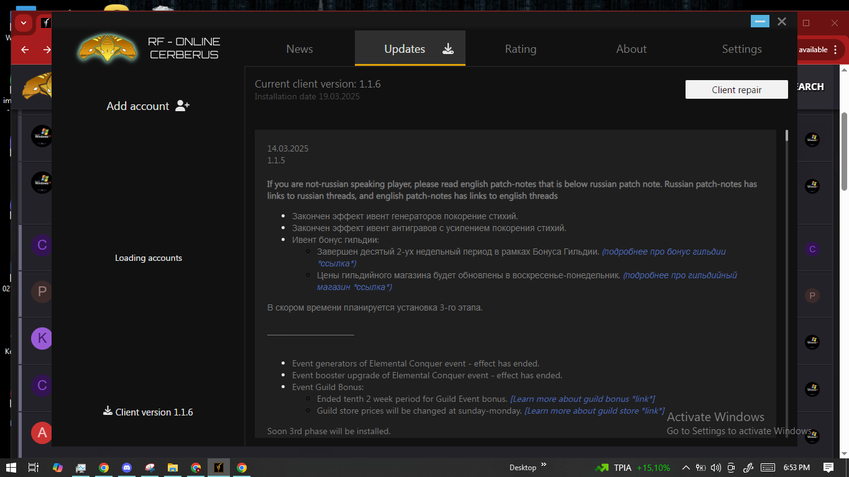Expand the Desktop toolbar double chevron
Viewport: 849px width, 477px height.
[x=544, y=465]
